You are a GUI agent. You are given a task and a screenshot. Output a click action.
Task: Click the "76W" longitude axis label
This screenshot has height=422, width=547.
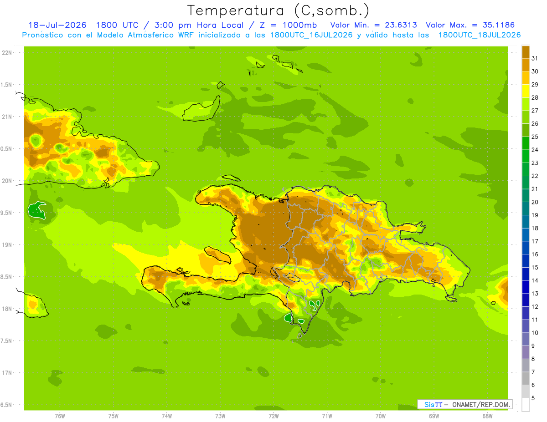click(x=59, y=416)
